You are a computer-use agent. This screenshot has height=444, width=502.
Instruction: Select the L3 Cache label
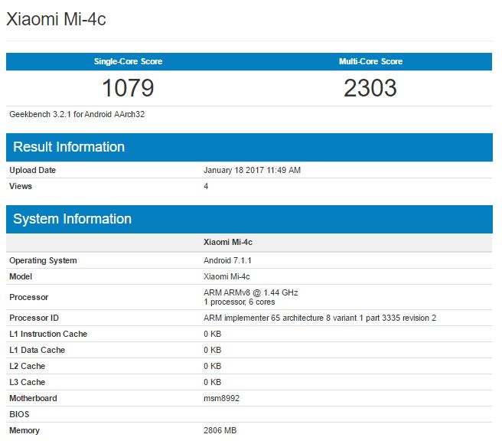click(28, 382)
